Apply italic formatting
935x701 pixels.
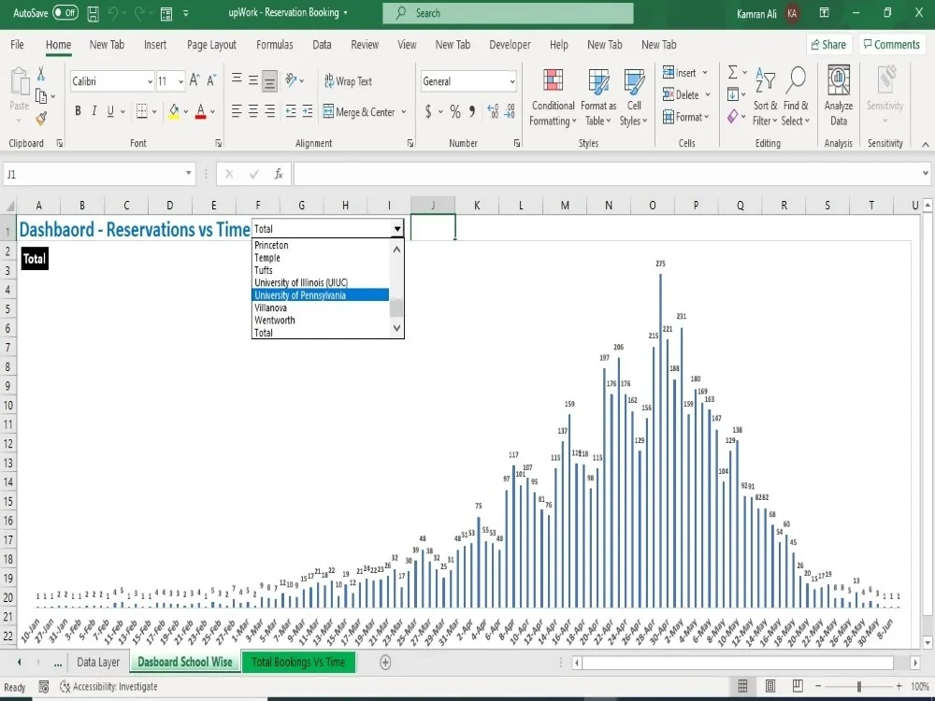93,111
